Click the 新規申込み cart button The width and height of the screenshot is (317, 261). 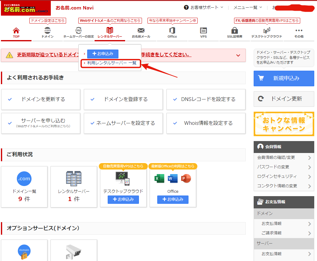pos(284,78)
